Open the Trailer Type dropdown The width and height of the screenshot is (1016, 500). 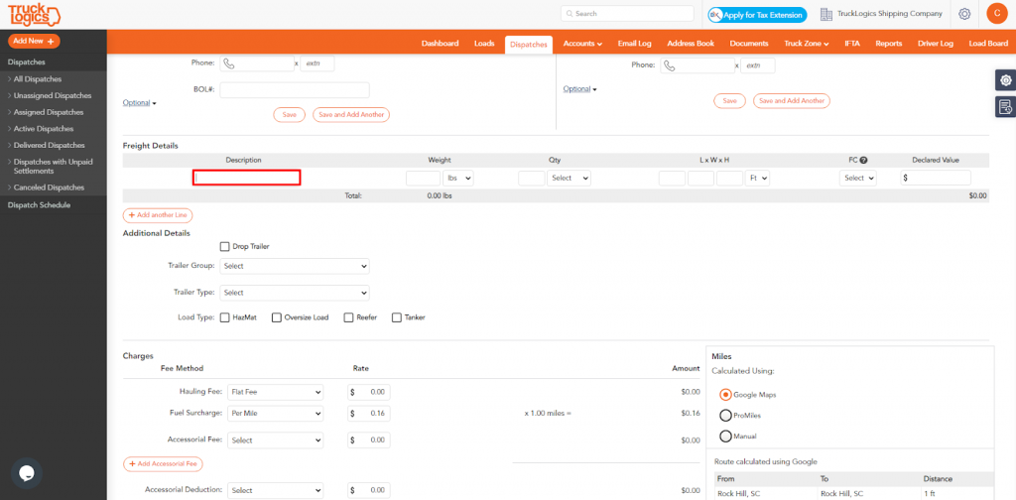[x=295, y=293]
